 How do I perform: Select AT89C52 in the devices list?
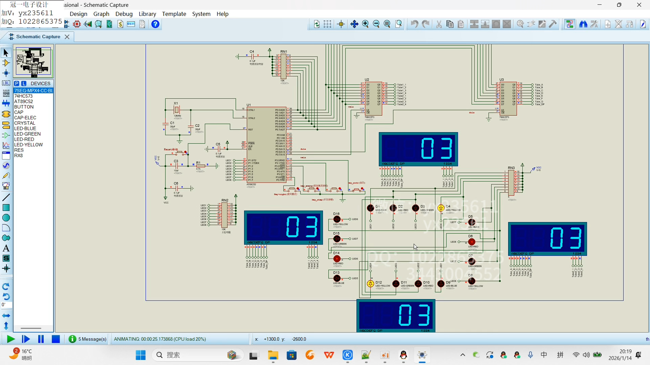(33, 101)
